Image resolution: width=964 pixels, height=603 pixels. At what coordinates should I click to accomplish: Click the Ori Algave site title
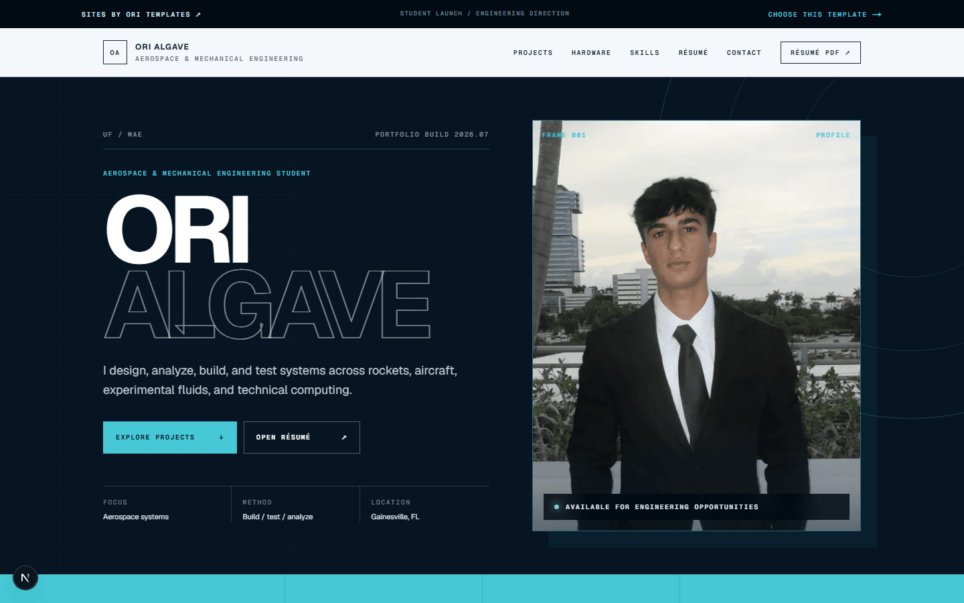click(x=162, y=46)
